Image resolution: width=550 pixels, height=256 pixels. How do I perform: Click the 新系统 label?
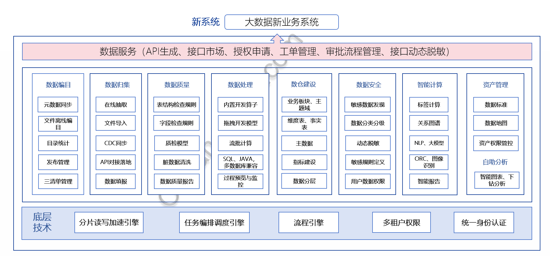pos(206,22)
